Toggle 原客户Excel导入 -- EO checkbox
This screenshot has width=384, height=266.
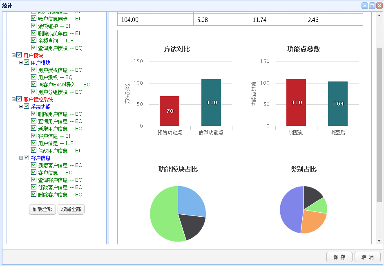click(x=34, y=84)
